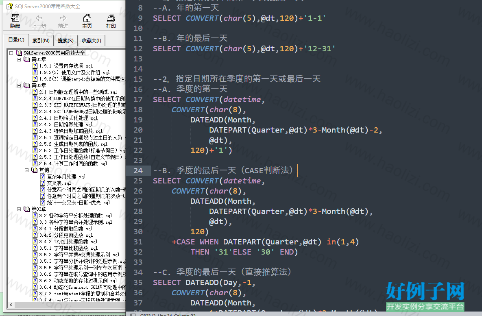Click line number 9 in editor gutter
The image size is (482, 316).
coord(140,18)
